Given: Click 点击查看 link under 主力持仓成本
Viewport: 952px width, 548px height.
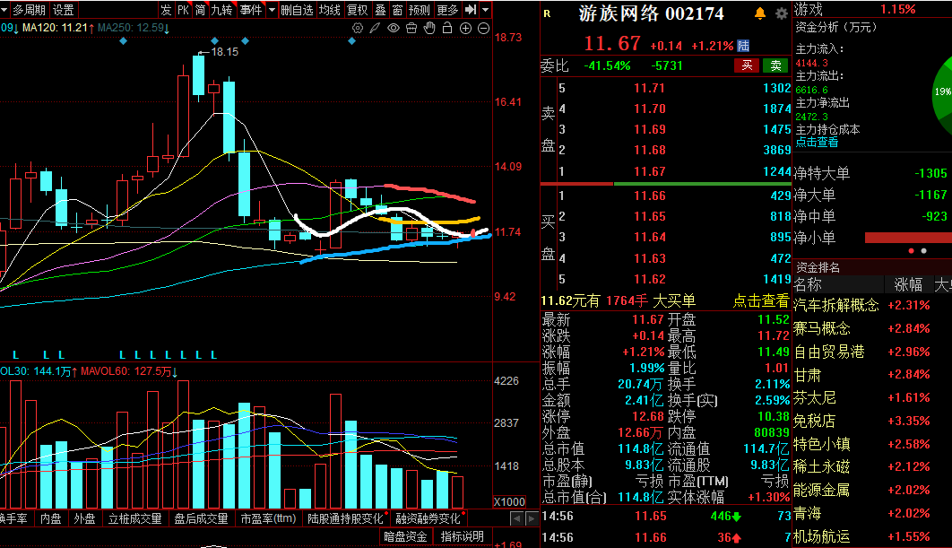Looking at the screenshot, I should tap(817, 143).
